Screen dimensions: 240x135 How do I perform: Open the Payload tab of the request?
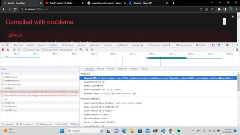(x=100, y=69)
